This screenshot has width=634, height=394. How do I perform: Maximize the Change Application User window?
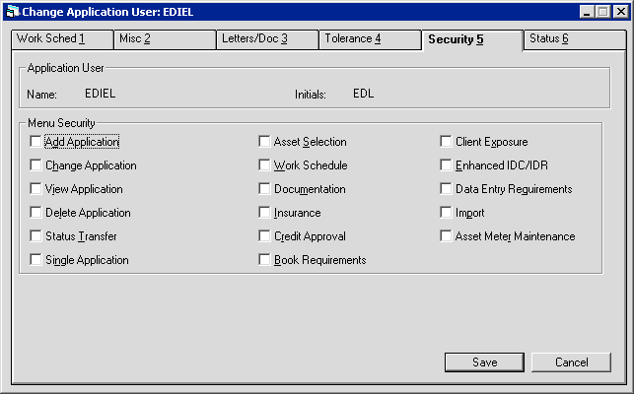click(x=602, y=12)
